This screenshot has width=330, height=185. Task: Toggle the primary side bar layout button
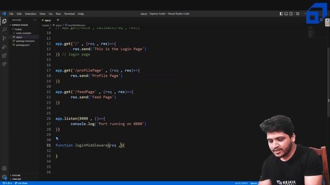[x=282, y=14]
